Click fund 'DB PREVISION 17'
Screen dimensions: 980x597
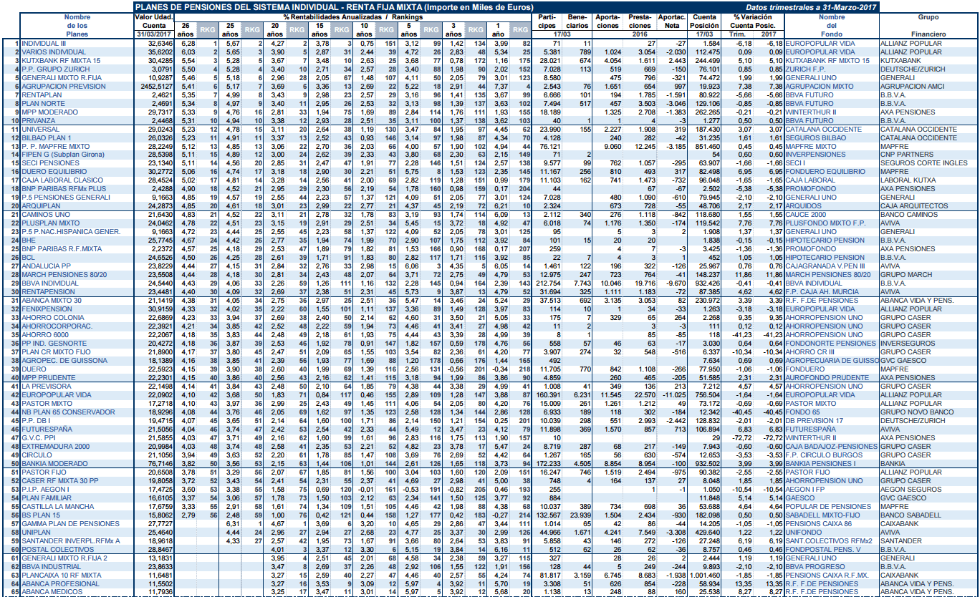pyautogui.click(x=815, y=420)
